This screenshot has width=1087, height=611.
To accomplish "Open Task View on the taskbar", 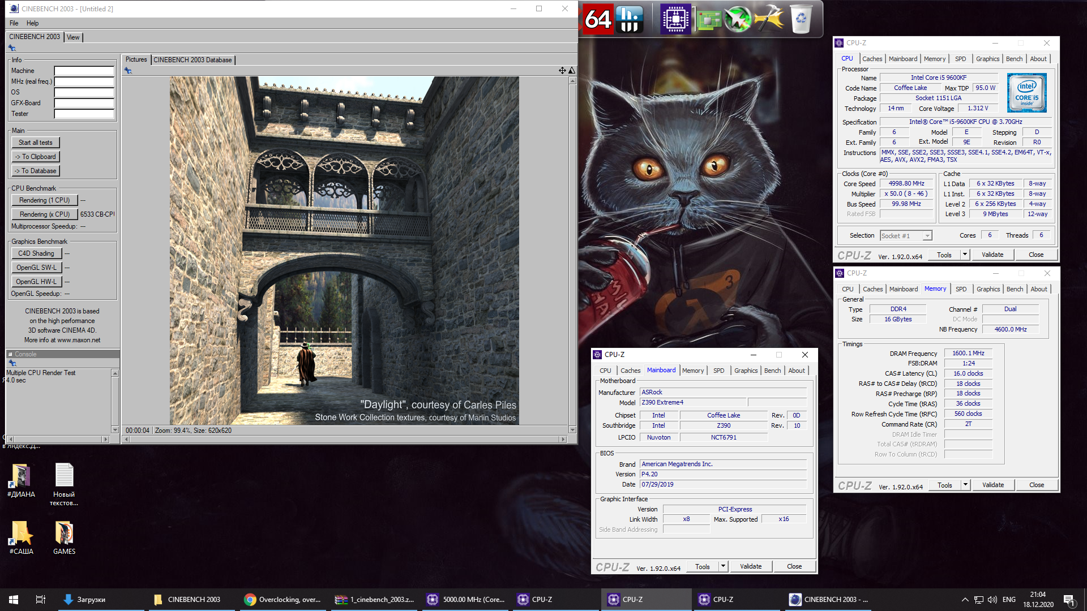I will (x=41, y=600).
